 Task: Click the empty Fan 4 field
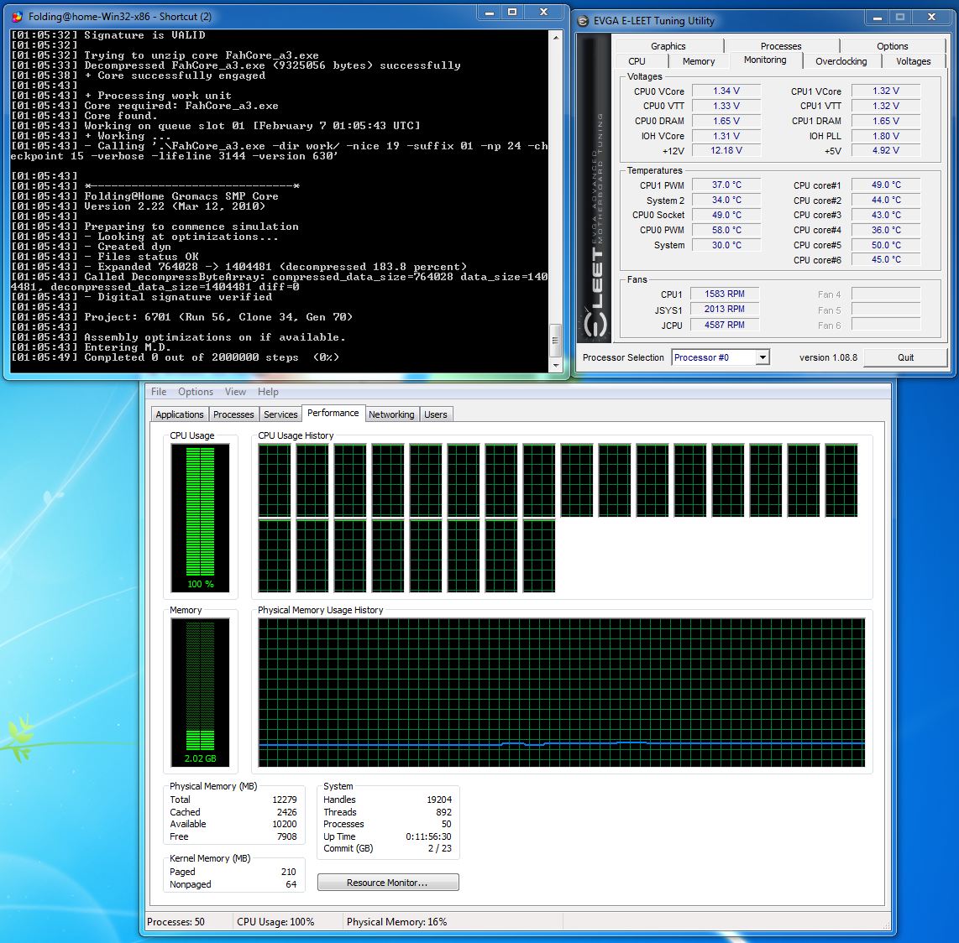pyautogui.click(x=886, y=294)
